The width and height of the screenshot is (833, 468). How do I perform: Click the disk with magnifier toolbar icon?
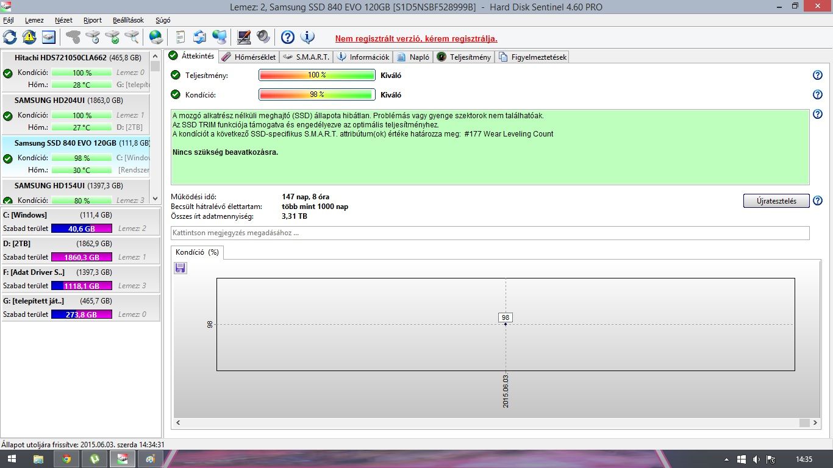coord(132,37)
